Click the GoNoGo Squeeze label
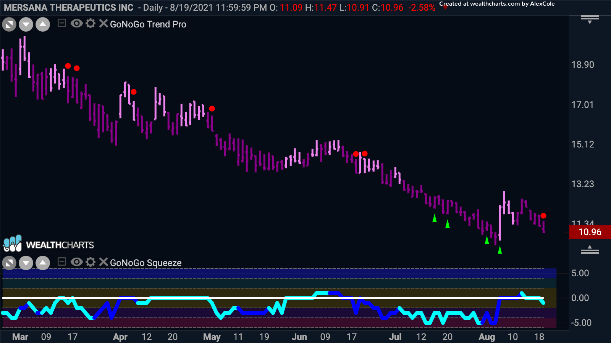Image resolution: width=611 pixels, height=343 pixels. click(146, 263)
